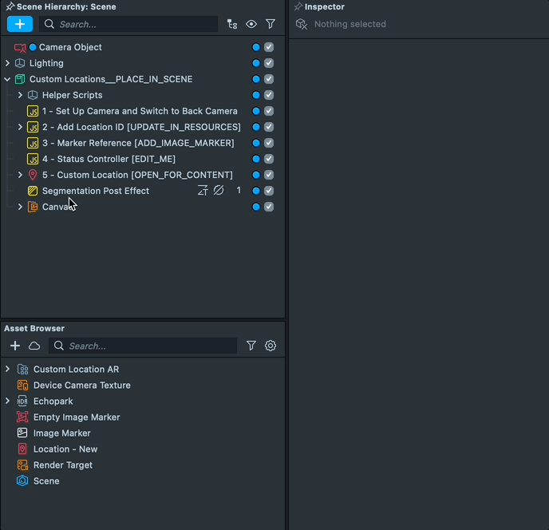
Task: Click the Segmentation Post Effect striped icon
Action: pyautogui.click(x=33, y=191)
